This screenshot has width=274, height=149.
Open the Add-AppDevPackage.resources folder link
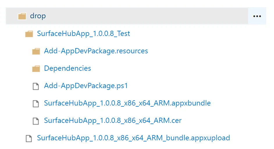pos(96,51)
